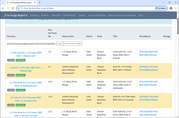Select View metadata as Spreadsheet
The height and width of the screenshot is (118, 179).
pyautogui.click(x=122, y=15)
